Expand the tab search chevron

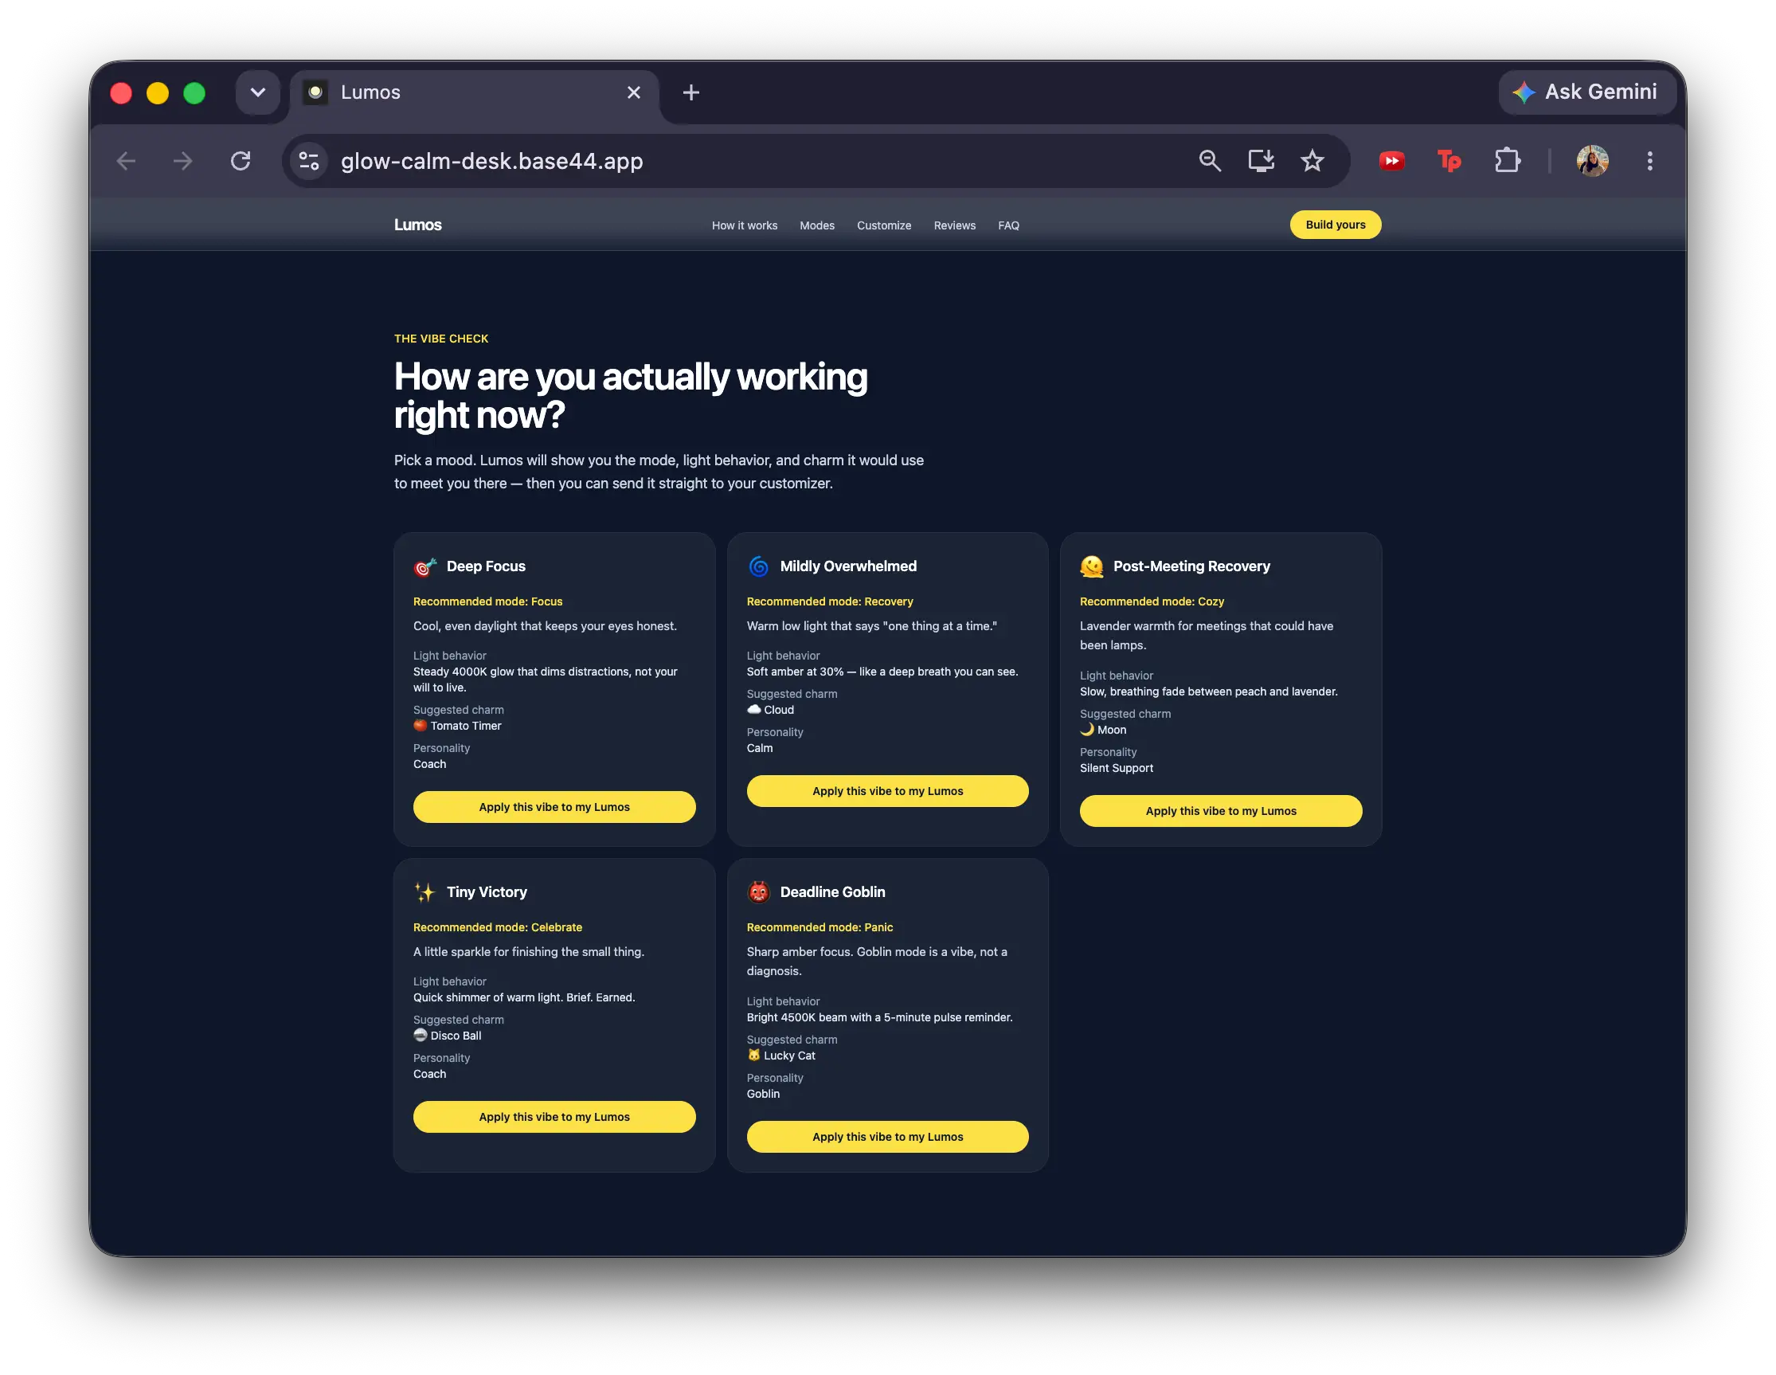(x=258, y=92)
